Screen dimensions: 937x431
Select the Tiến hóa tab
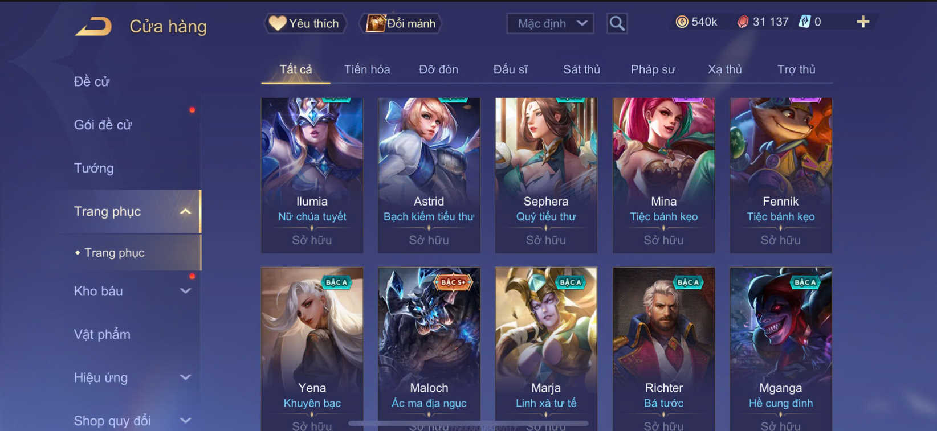point(367,69)
